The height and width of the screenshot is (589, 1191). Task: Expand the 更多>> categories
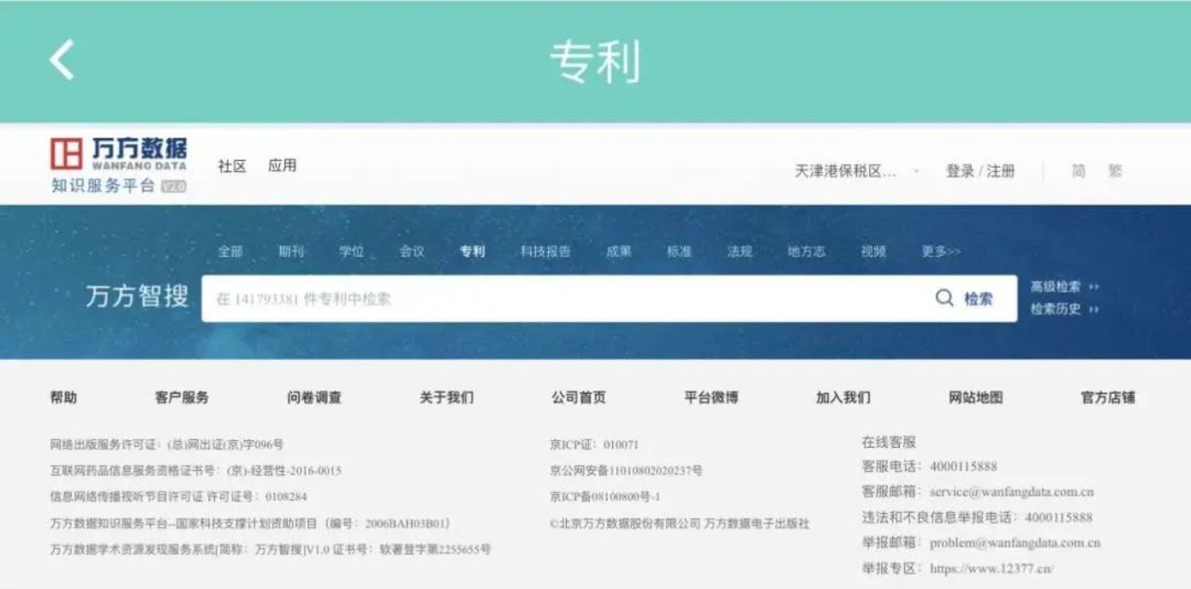(941, 251)
